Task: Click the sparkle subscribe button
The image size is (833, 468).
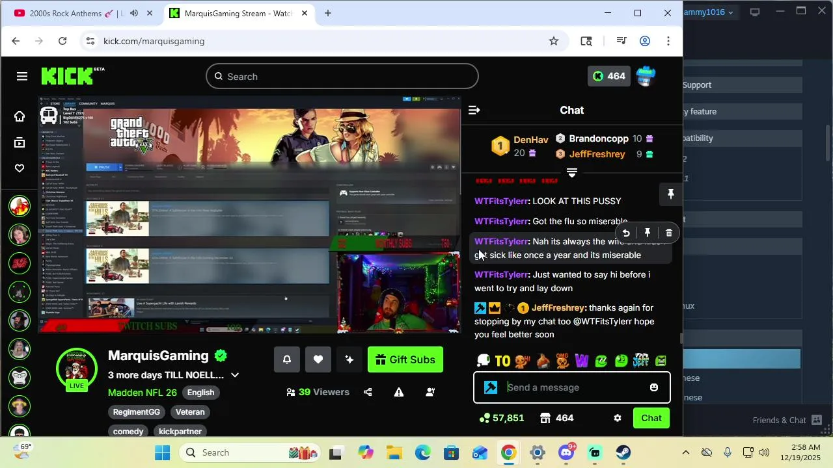Action: (349, 359)
